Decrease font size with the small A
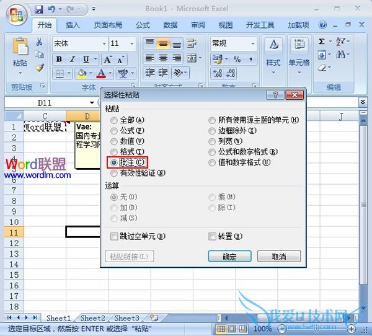The height and width of the screenshot is (336, 372). [x=120, y=60]
